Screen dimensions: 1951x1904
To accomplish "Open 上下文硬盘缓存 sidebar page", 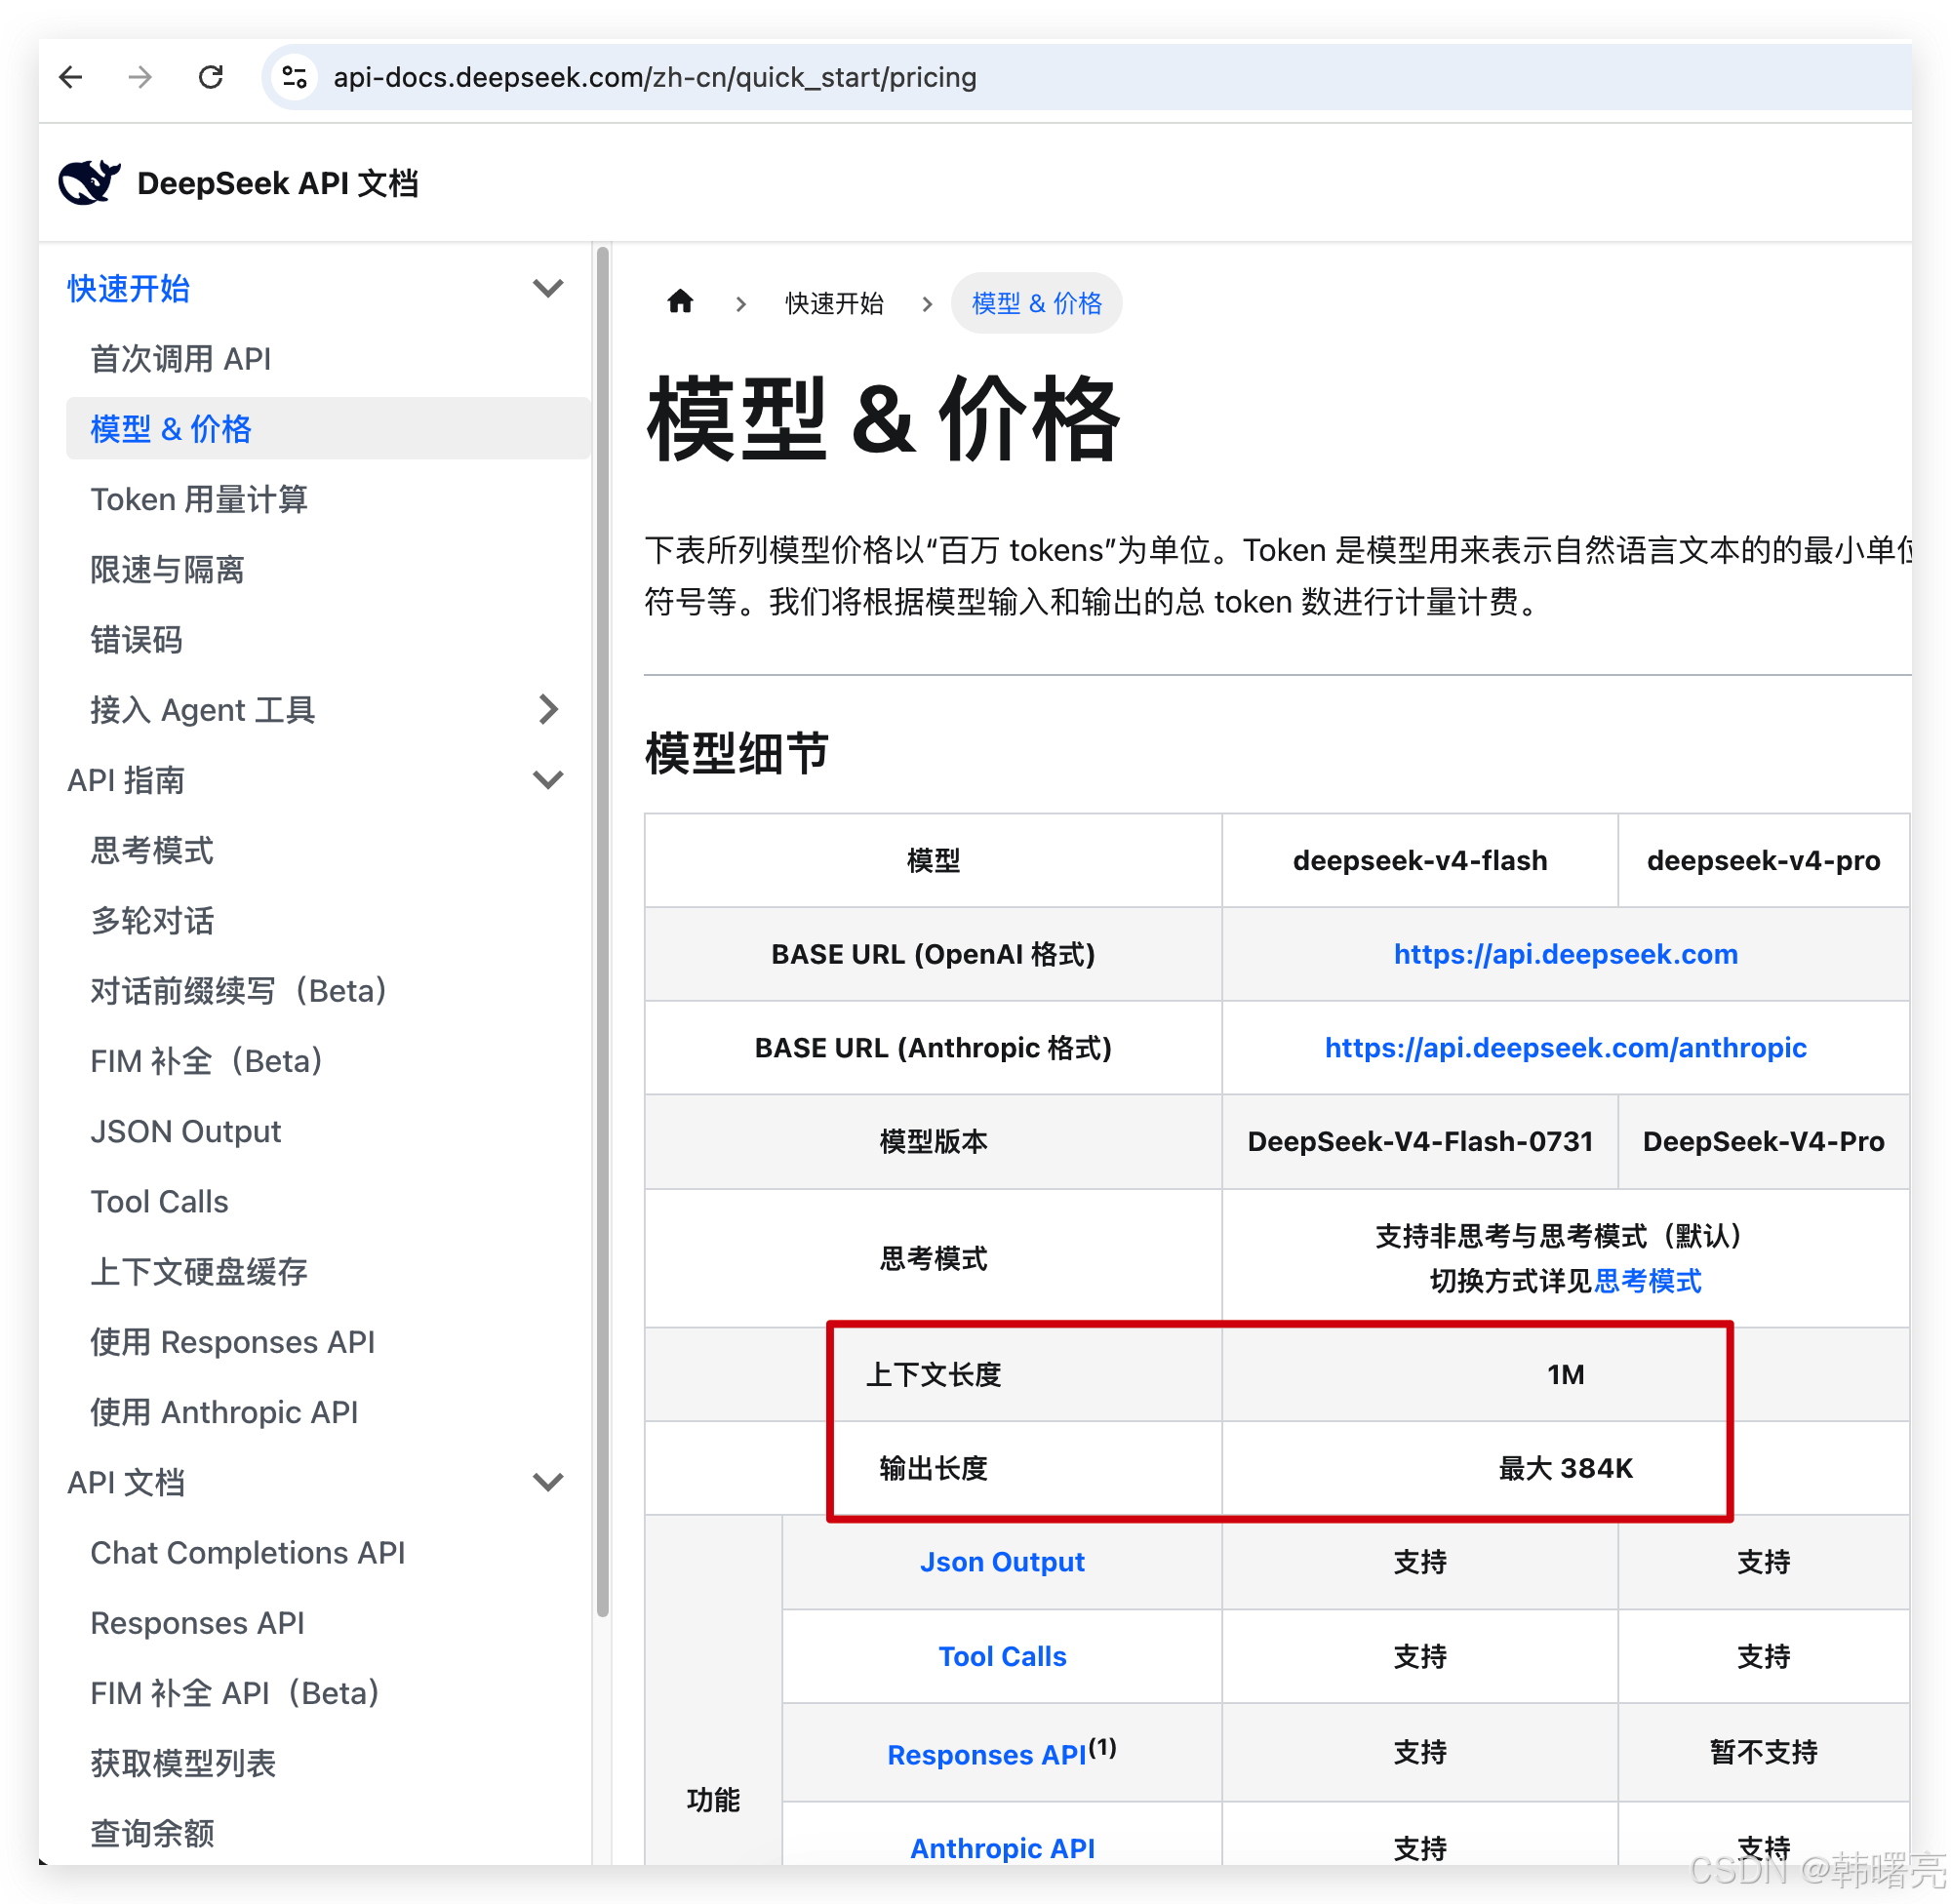I will [198, 1272].
